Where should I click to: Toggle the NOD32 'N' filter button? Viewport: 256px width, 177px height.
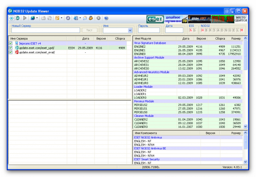(x=226, y=30)
